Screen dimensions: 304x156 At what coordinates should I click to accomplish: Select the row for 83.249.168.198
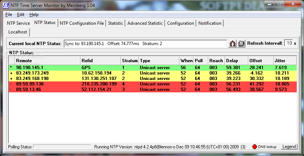[153, 79]
